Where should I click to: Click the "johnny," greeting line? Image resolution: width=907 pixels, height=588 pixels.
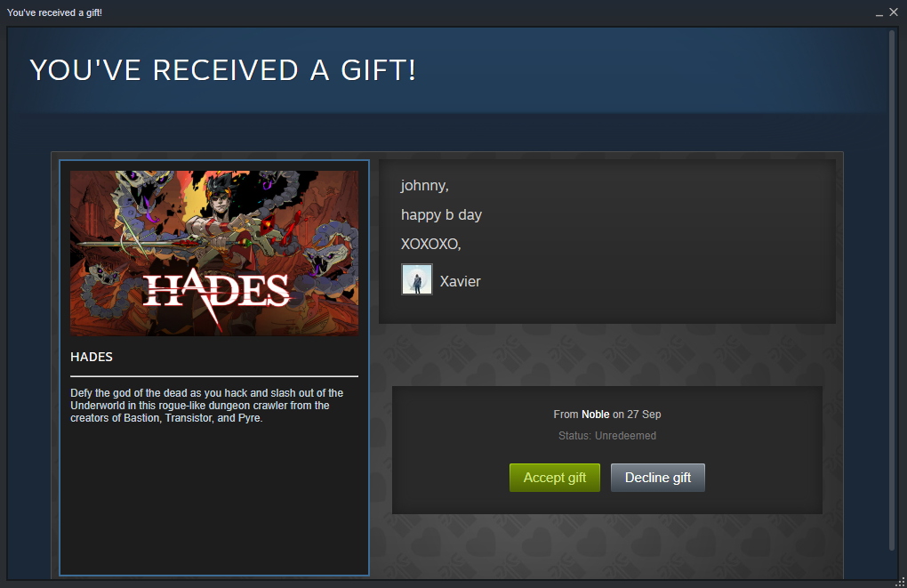424,186
